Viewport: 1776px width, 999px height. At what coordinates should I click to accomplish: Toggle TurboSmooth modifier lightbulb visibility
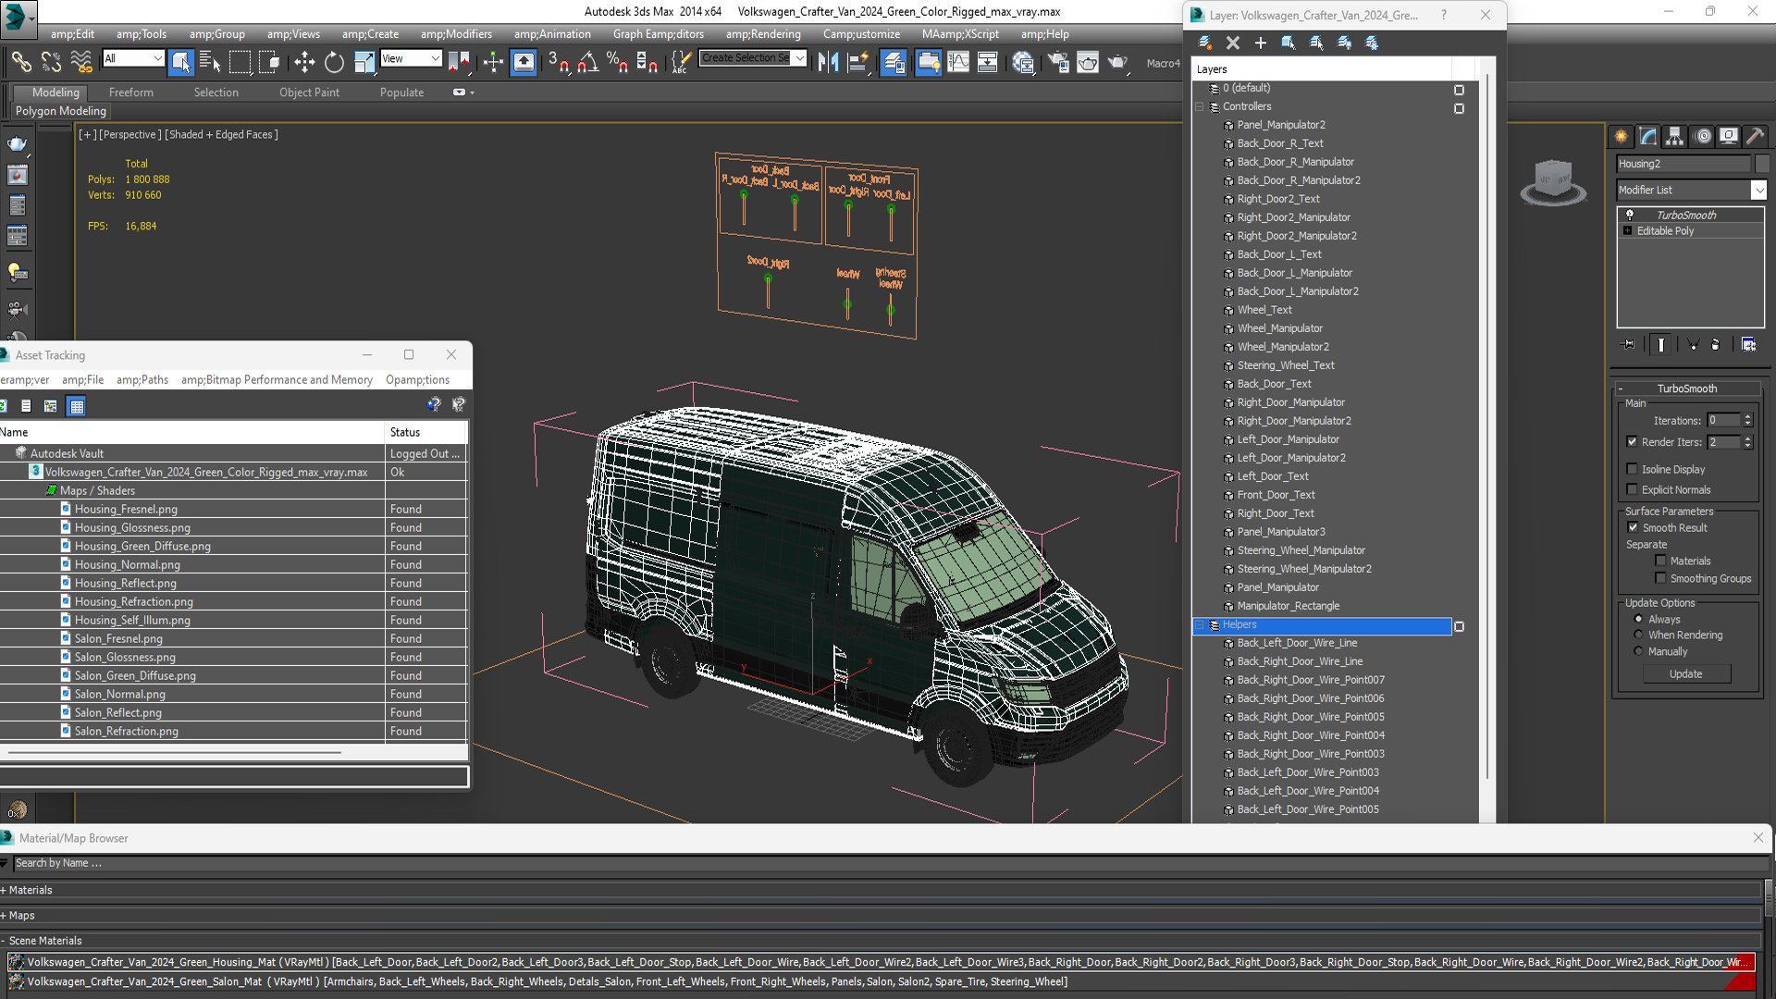1630,215
